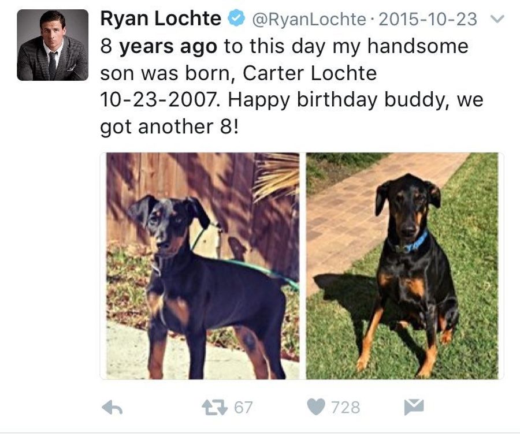Click the 'Happy birthday buddy' text

337,100
